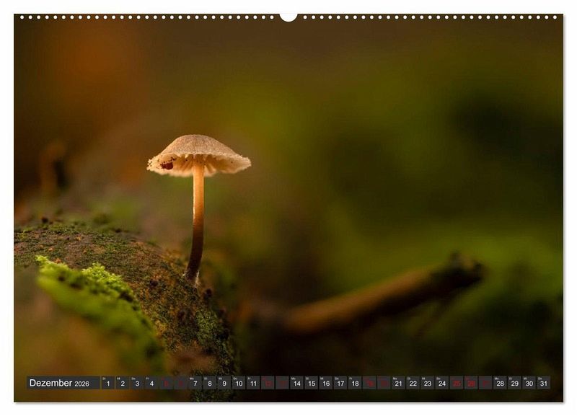Select day 24 in calendar strip
Screen dimensions: 577x416
point(441,383)
